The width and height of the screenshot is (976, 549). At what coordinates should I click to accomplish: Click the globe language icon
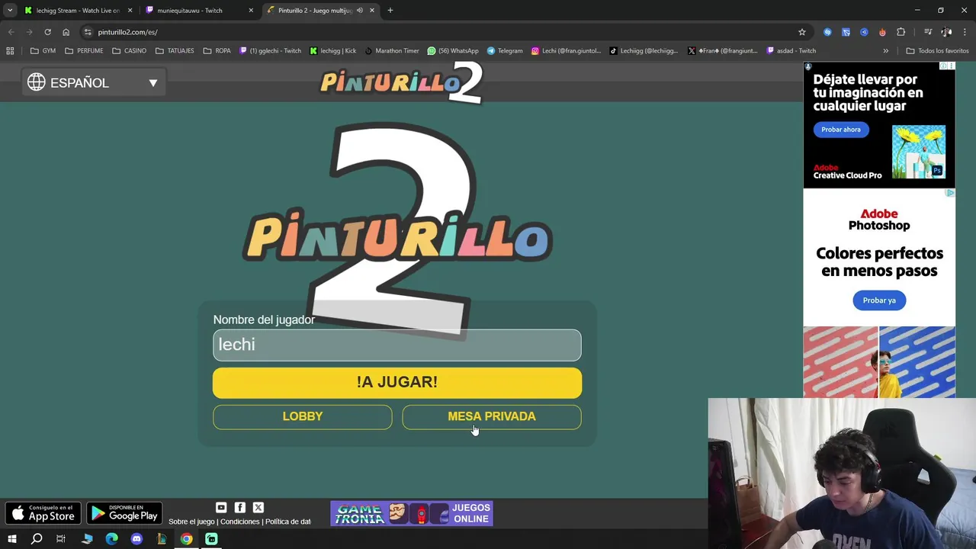(x=37, y=82)
